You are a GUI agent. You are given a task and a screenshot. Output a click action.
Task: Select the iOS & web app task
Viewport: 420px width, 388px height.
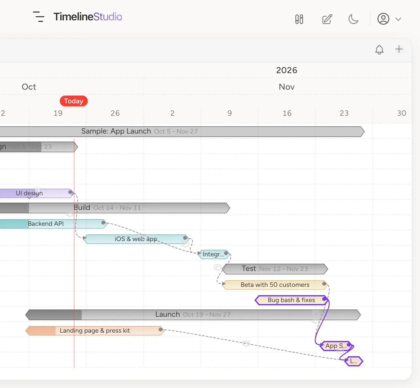point(136,239)
